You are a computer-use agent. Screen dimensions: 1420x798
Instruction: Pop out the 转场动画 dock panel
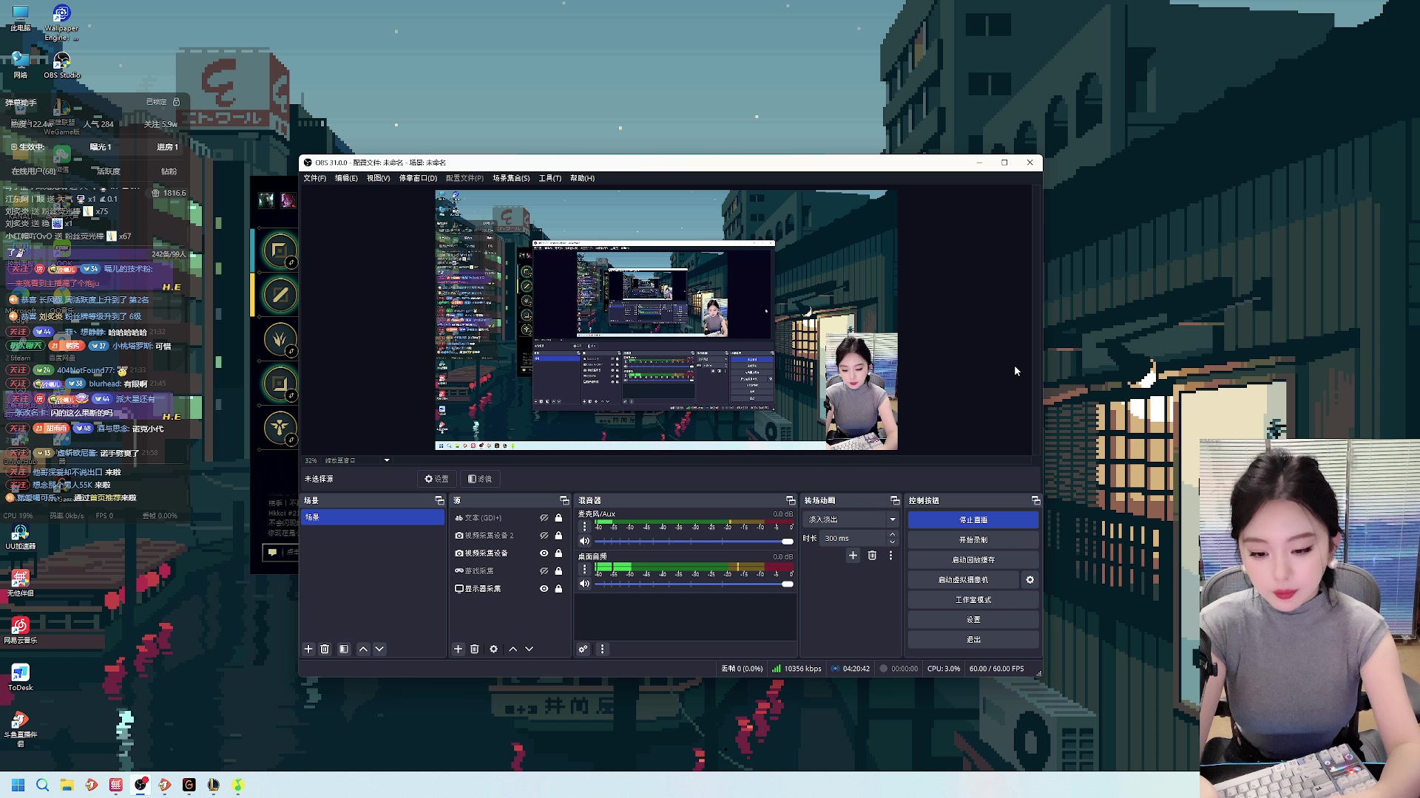point(895,501)
